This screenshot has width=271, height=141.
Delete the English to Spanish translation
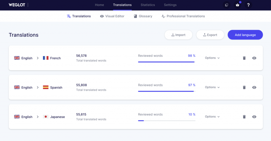(x=244, y=87)
